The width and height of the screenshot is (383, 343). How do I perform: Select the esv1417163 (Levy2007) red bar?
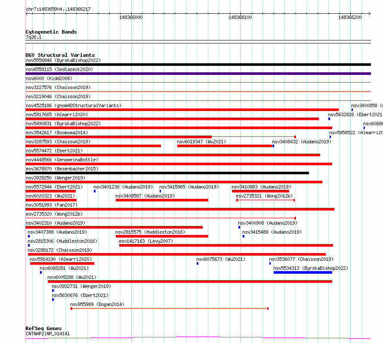[x=226, y=245]
